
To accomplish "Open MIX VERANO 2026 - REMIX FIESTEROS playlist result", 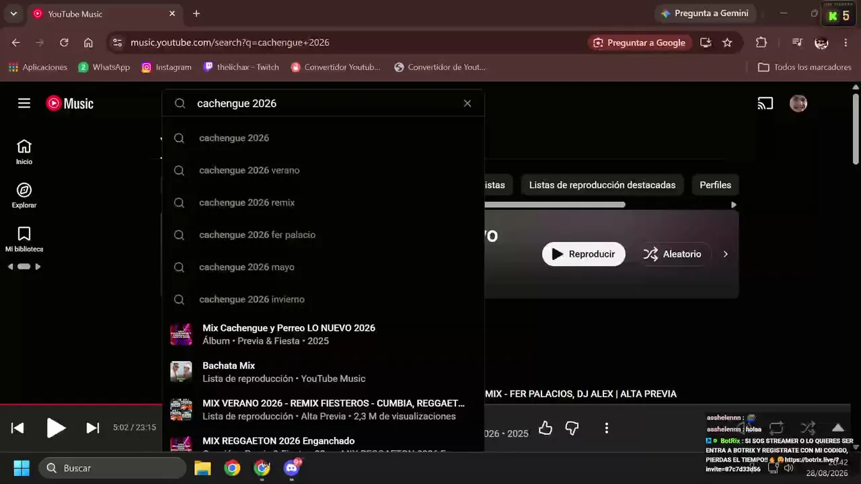I will click(x=323, y=409).
